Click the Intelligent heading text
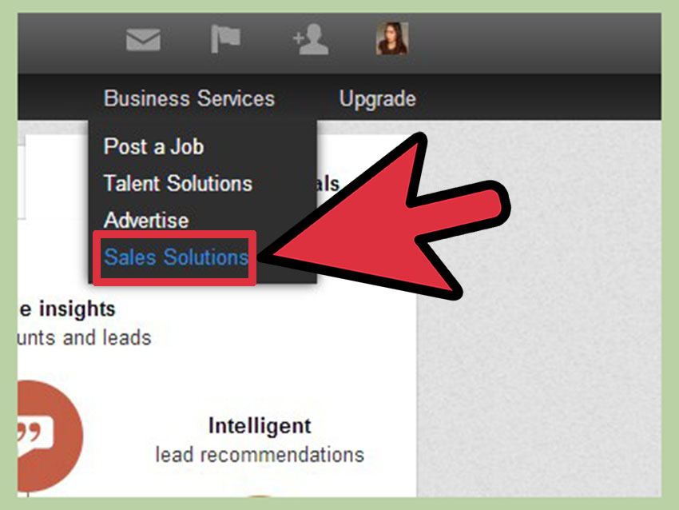 [x=260, y=425]
